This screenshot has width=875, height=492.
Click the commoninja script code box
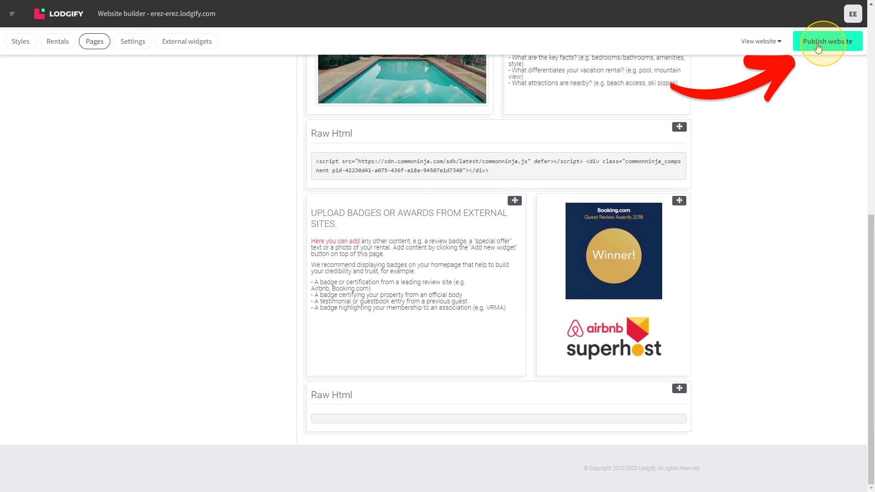tap(499, 166)
